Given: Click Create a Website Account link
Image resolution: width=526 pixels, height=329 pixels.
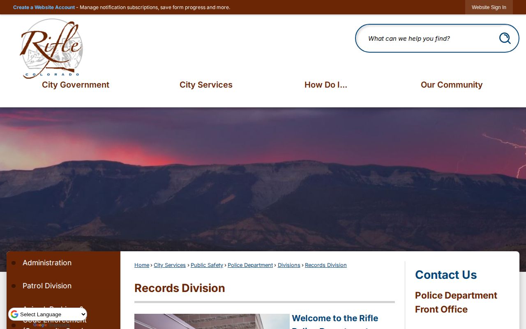Looking at the screenshot, I should 44,7.
